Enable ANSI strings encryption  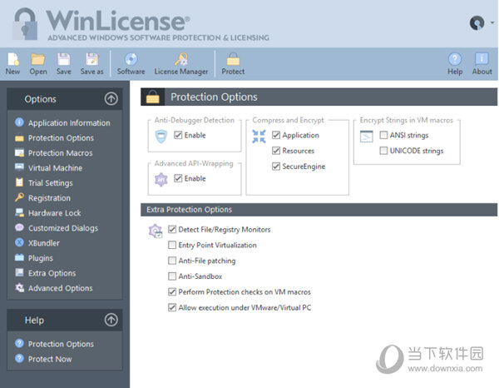[x=383, y=135]
